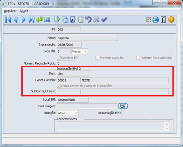Go to the next record arrow
This screenshot has width=183, height=147.
23,20
